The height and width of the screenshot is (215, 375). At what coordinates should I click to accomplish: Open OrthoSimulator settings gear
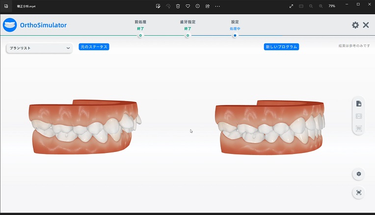pos(355,25)
